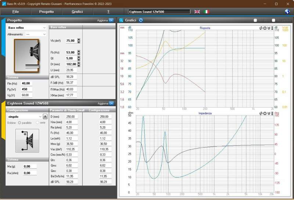Switch language with the Italian flag icon
The image size is (294, 200).
tap(207, 12)
